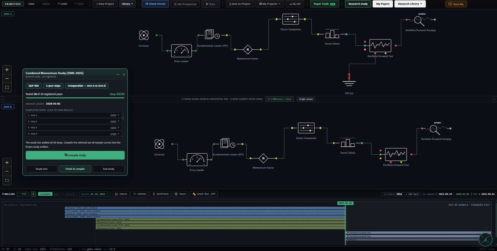
Task: Minimize the Combined Momentum Study panel
Action: [x=118, y=74]
